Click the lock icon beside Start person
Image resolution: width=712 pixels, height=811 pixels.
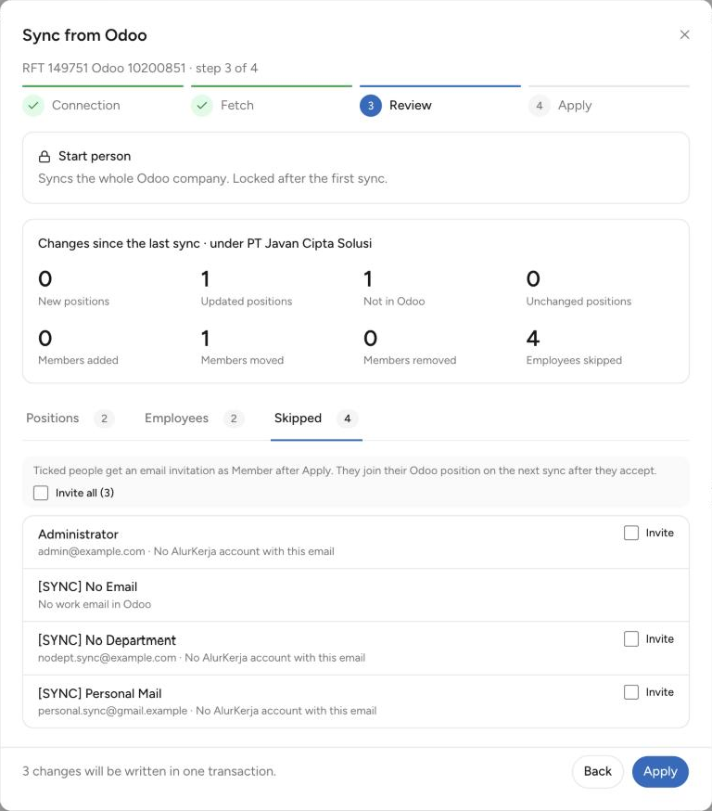(44, 157)
